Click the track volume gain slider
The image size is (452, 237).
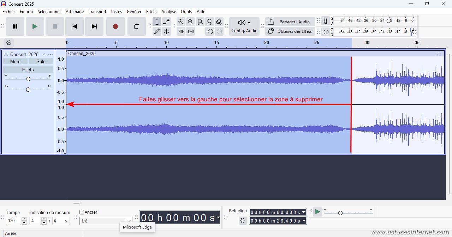28,79
